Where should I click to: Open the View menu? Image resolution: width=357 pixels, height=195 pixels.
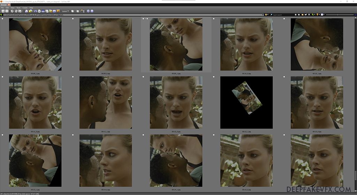tap(13, 8)
